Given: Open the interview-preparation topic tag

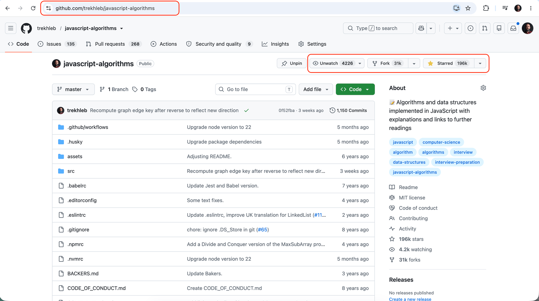Looking at the screenshot, I should coord(457,162).
